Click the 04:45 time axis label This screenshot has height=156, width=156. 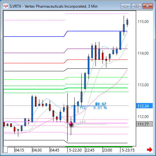coord(55,150)
